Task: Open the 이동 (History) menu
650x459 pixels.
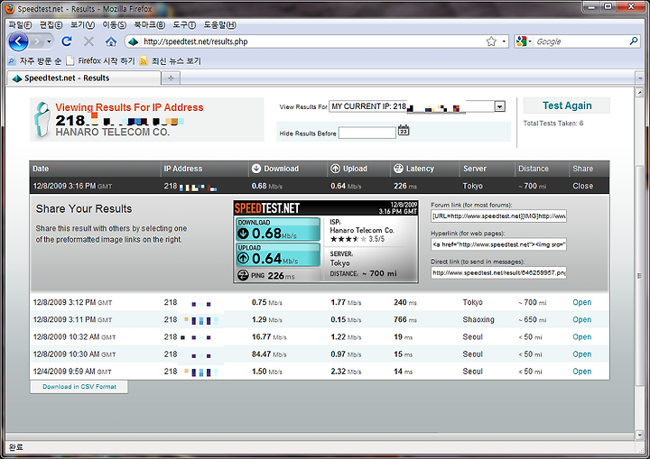Action: pyautogui.click(x=114, y=25)
